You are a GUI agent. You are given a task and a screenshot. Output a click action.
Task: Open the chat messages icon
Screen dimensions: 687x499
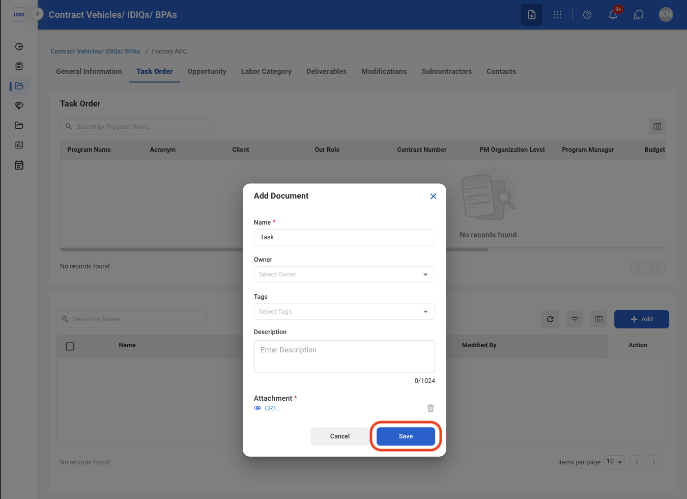coord(639,15)
